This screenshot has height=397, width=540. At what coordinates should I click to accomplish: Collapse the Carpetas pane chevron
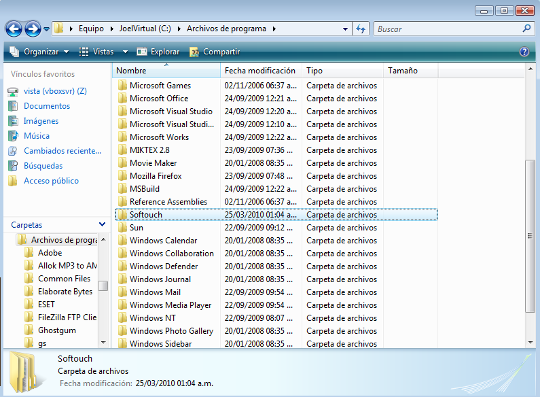[x=102, y=224]
